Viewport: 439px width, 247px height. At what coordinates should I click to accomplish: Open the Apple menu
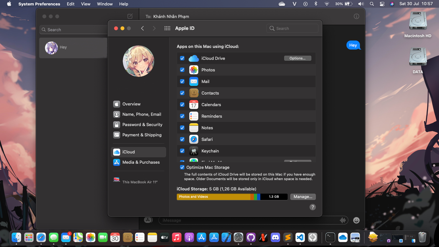click(x=9, y=4)
